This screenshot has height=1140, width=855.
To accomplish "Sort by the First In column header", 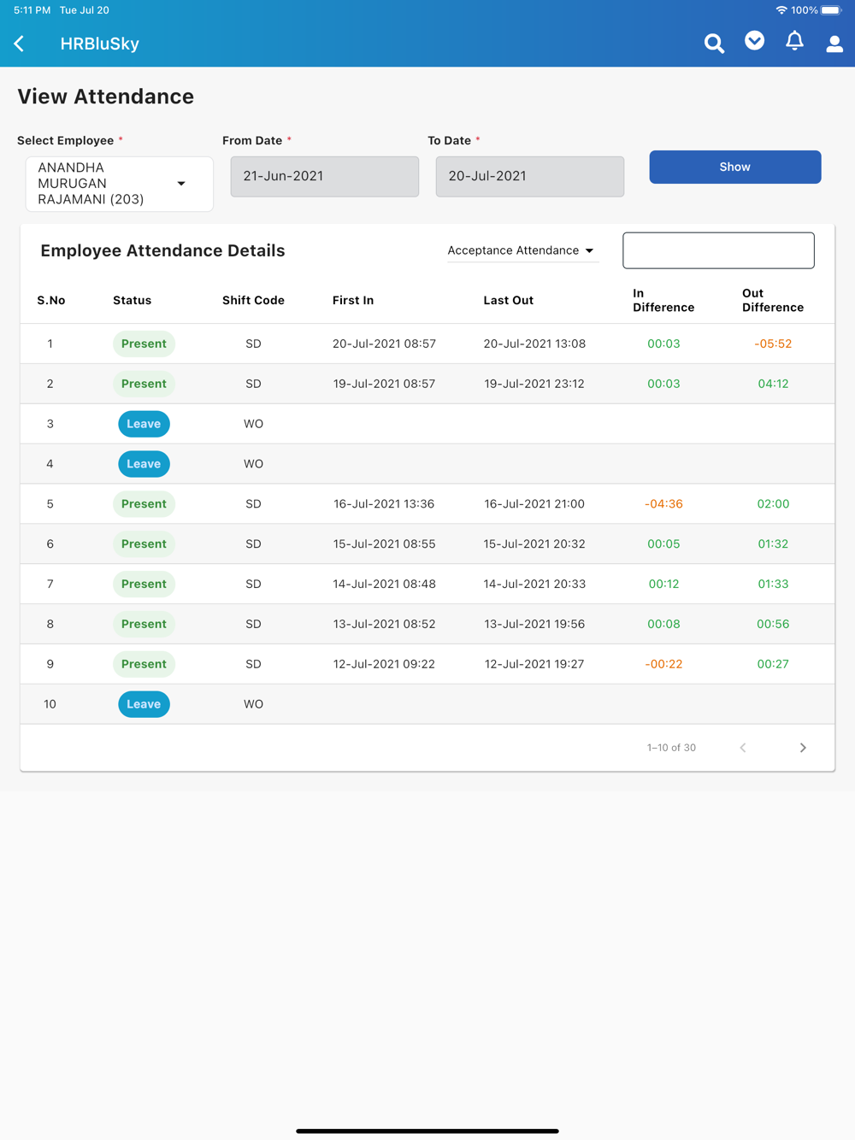I will click(353, 300).
